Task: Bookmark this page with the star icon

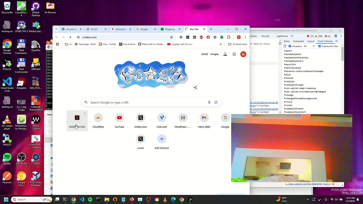Action: (x=171, y=37)
